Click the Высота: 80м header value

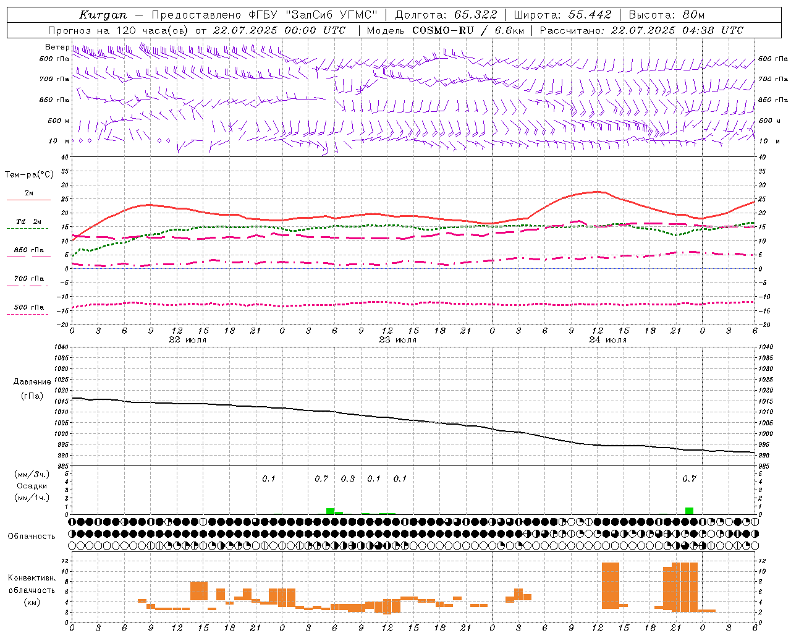(666, 15)
